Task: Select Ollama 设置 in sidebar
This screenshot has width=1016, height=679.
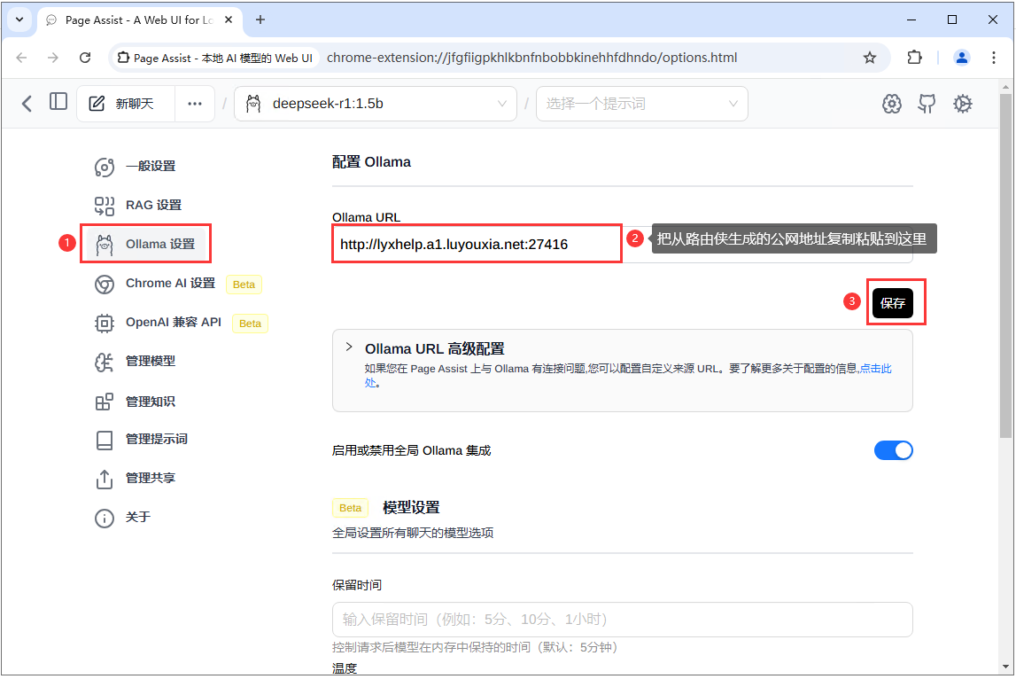Action: [x=146, y=245]
